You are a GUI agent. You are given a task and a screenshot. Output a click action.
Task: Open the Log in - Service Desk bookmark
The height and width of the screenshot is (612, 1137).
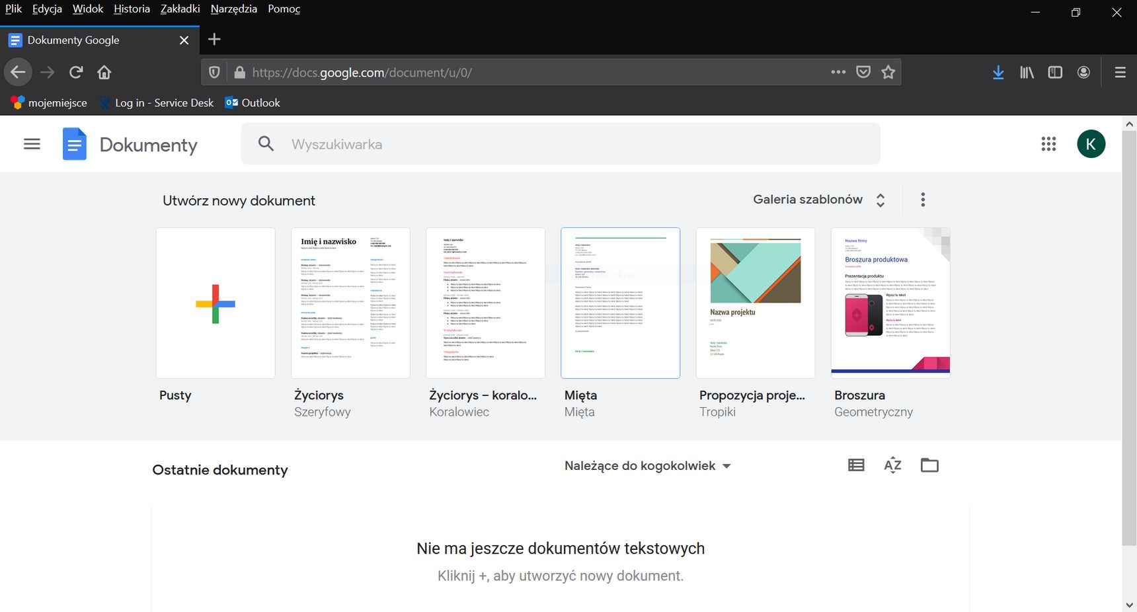[x=157, y=102]
